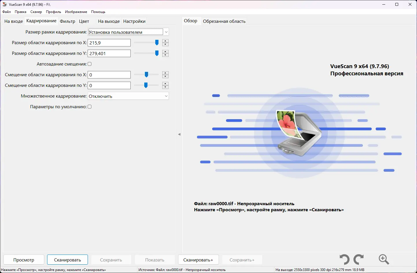
Task: Click the Смещение области кадрирования по X field
Action: point(109,75)
